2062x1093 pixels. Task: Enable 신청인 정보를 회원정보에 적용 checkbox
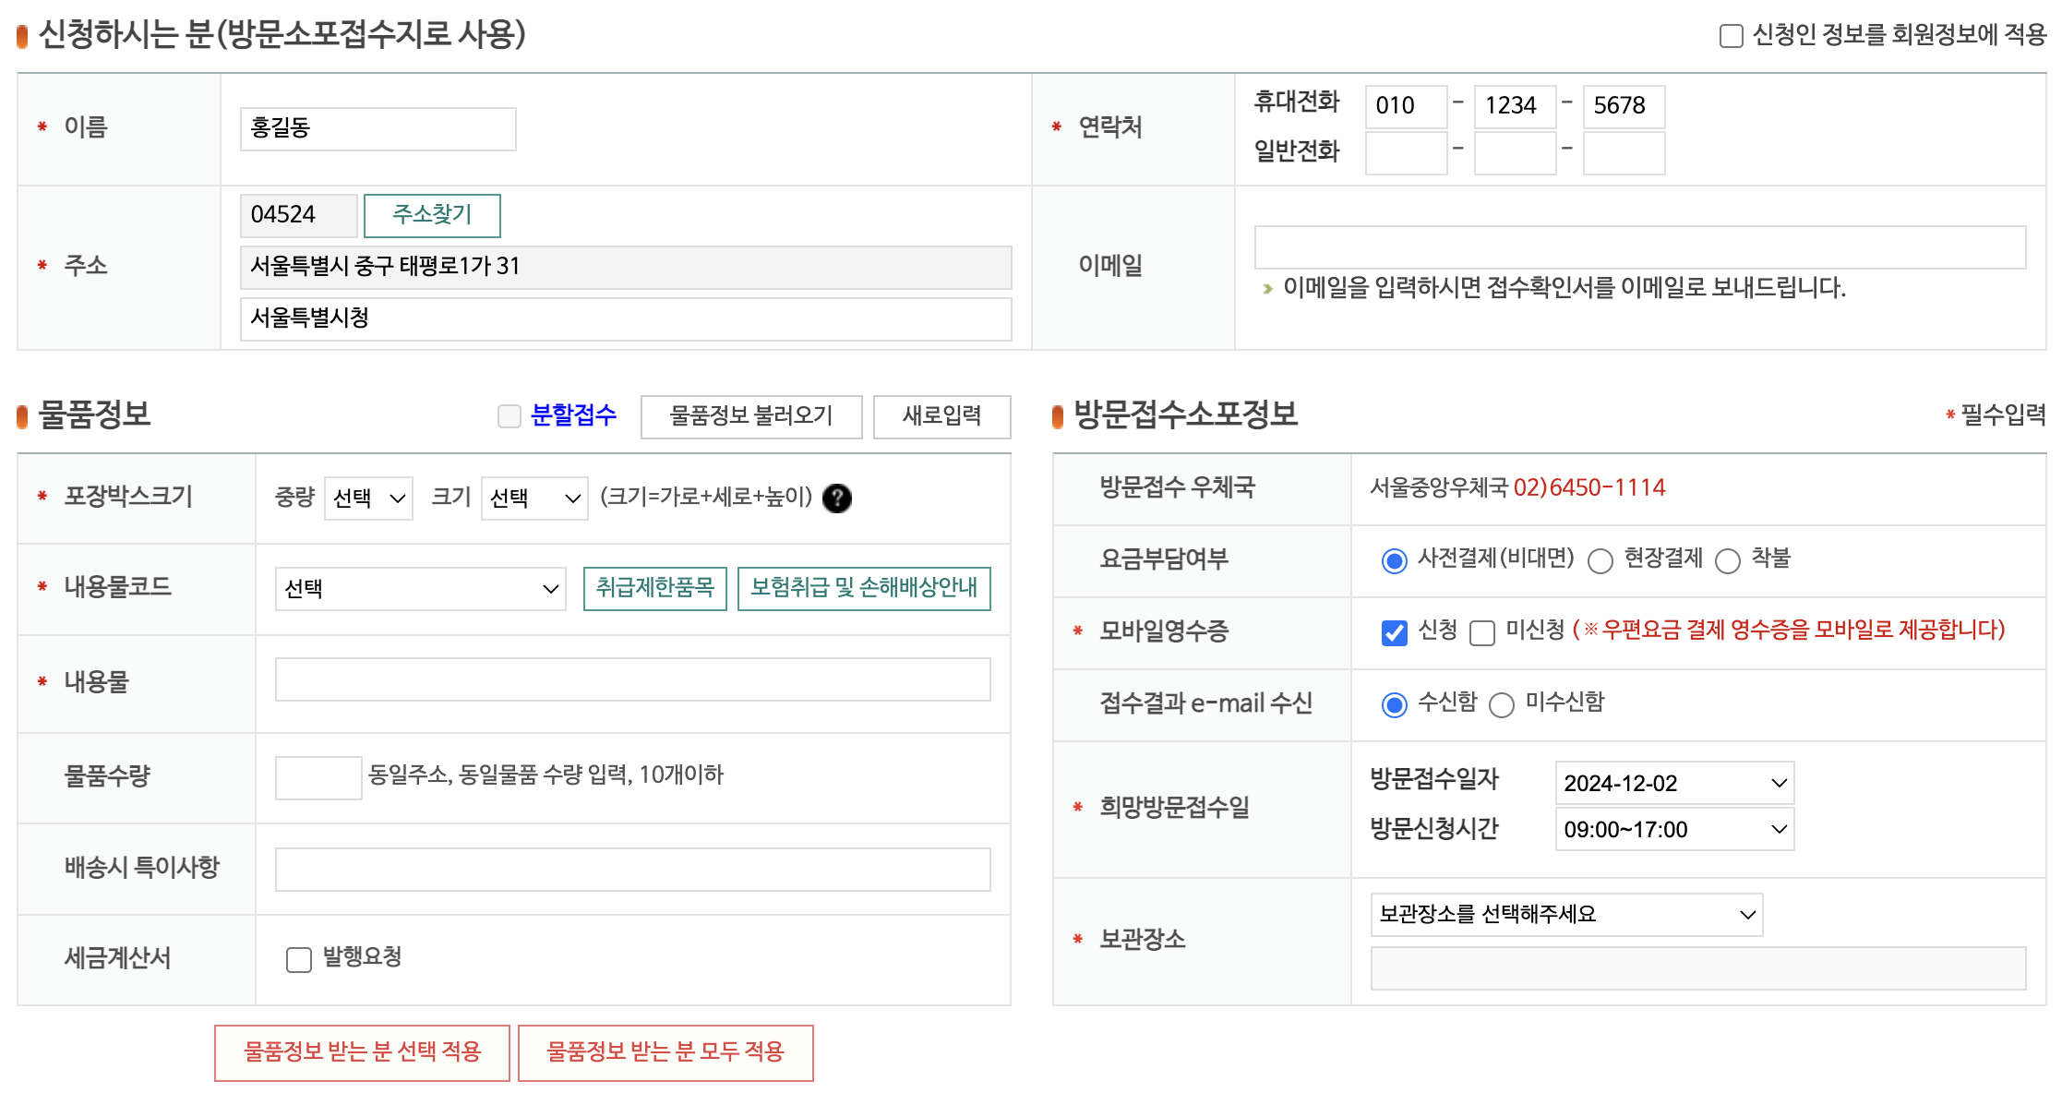[1731, 36]
